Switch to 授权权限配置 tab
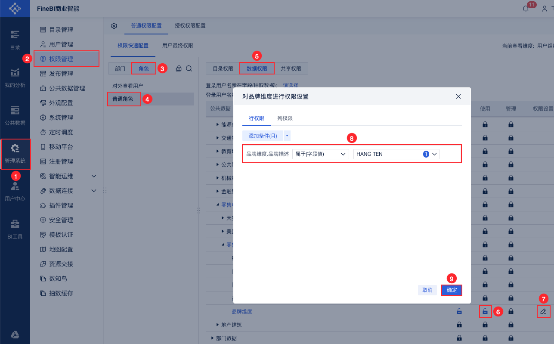Screen dimensions: 554x344 190,26
